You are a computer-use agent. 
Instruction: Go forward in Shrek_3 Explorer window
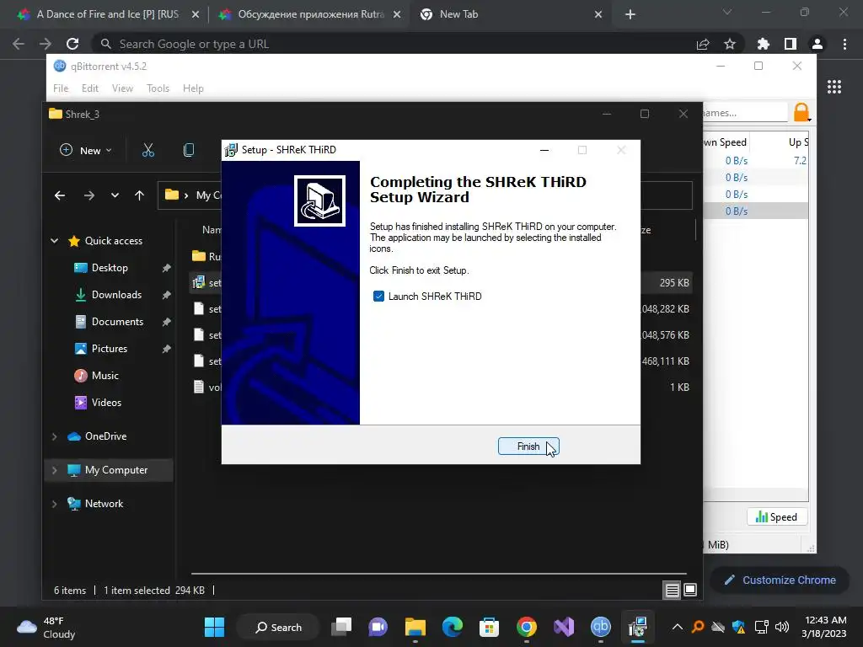coord(88,195)
